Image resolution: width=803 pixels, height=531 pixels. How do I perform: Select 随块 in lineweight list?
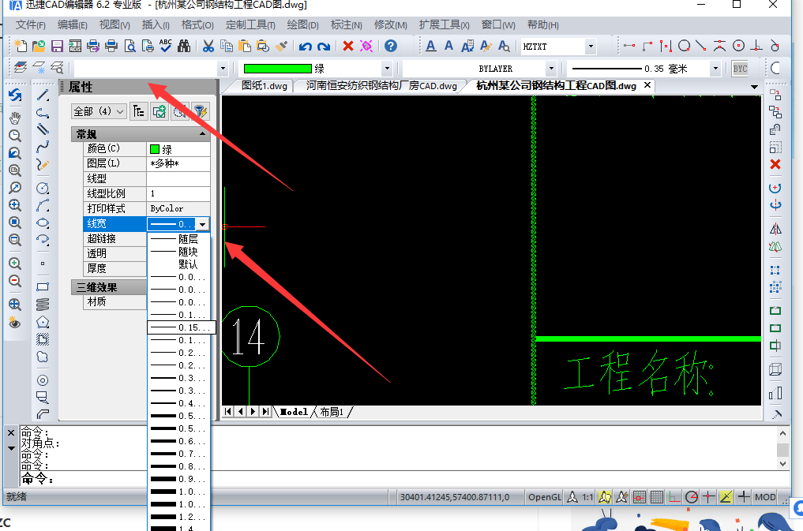coord(178,252)
